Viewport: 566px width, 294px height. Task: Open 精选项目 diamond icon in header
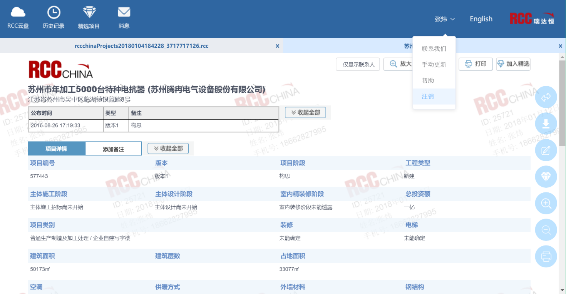[89, 13]
